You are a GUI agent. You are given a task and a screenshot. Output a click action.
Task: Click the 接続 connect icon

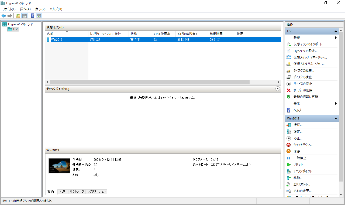pyautogui.click(x=289, y=125)
